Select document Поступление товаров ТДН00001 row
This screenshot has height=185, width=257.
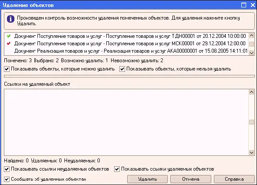coord(126,36)
